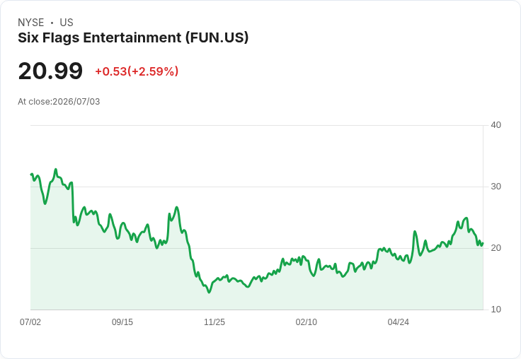
Task: Click the 40 y-axis price label
Action: (496, 125)
